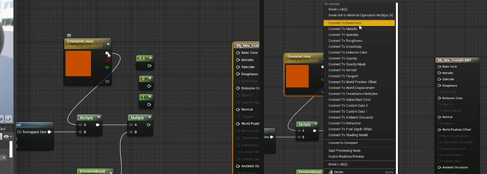This screenshot has height=174, width=487.
Task: Expand the 0.5 constant node arrow
Action: [151, 58]
